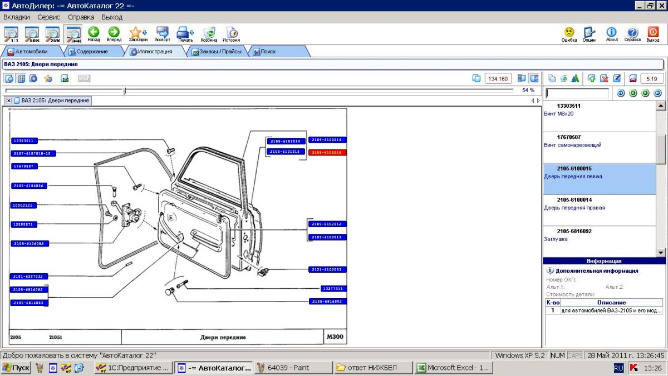This screenshot has width=668, height=376.
Task: Close the ВАЗ 2105: Двери передние document tab
Action: (9, 101)
